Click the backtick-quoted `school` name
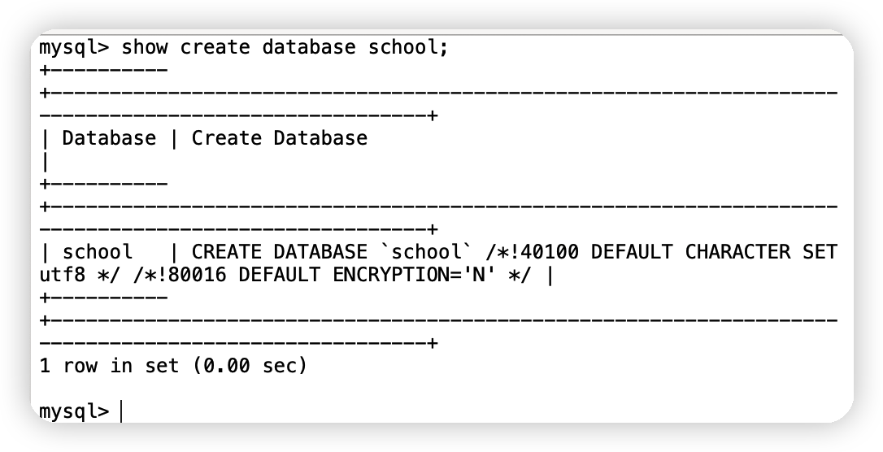Viewport: 883px width, 452px height. [x=426, y=252]
